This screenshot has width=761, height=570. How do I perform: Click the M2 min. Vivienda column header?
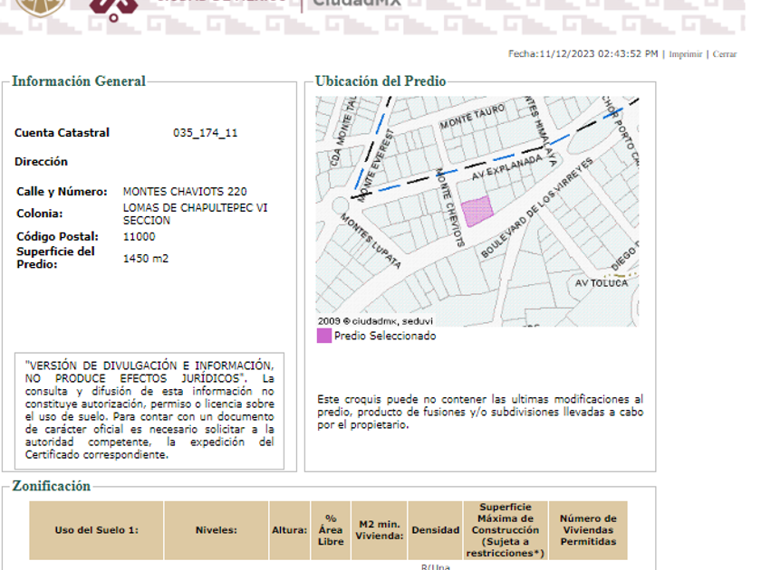[x=379, y=530]
